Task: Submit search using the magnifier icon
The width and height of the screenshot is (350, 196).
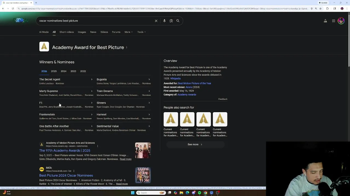Action: coord(178,21)
